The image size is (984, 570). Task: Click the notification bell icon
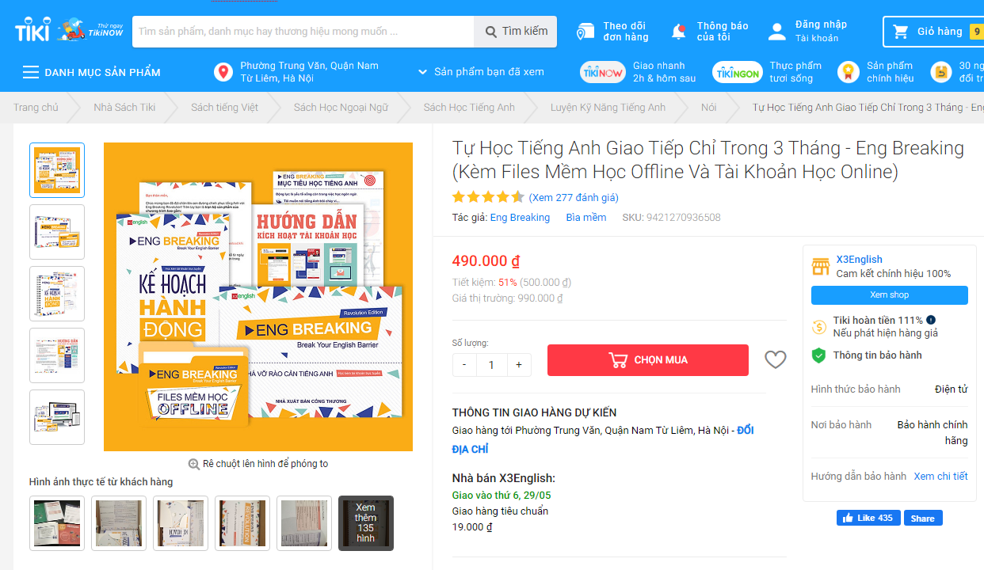679,32
